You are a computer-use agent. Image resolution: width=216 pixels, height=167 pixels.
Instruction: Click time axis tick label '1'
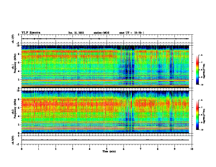coord(38,149)
